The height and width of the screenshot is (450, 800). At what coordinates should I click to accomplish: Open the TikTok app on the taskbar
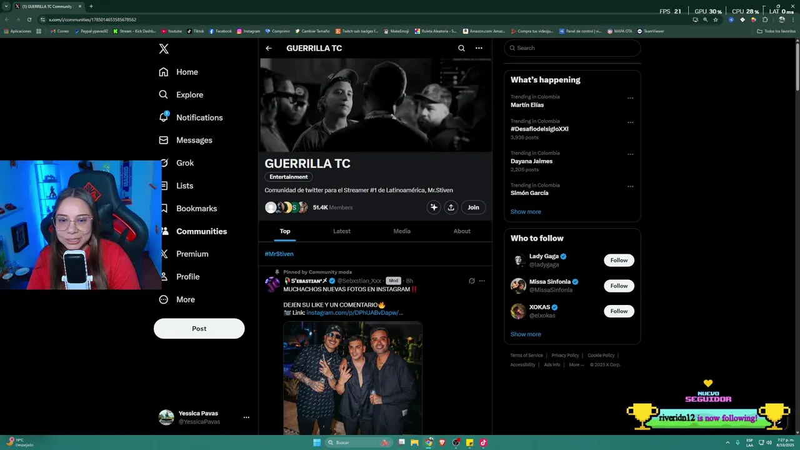483,442
